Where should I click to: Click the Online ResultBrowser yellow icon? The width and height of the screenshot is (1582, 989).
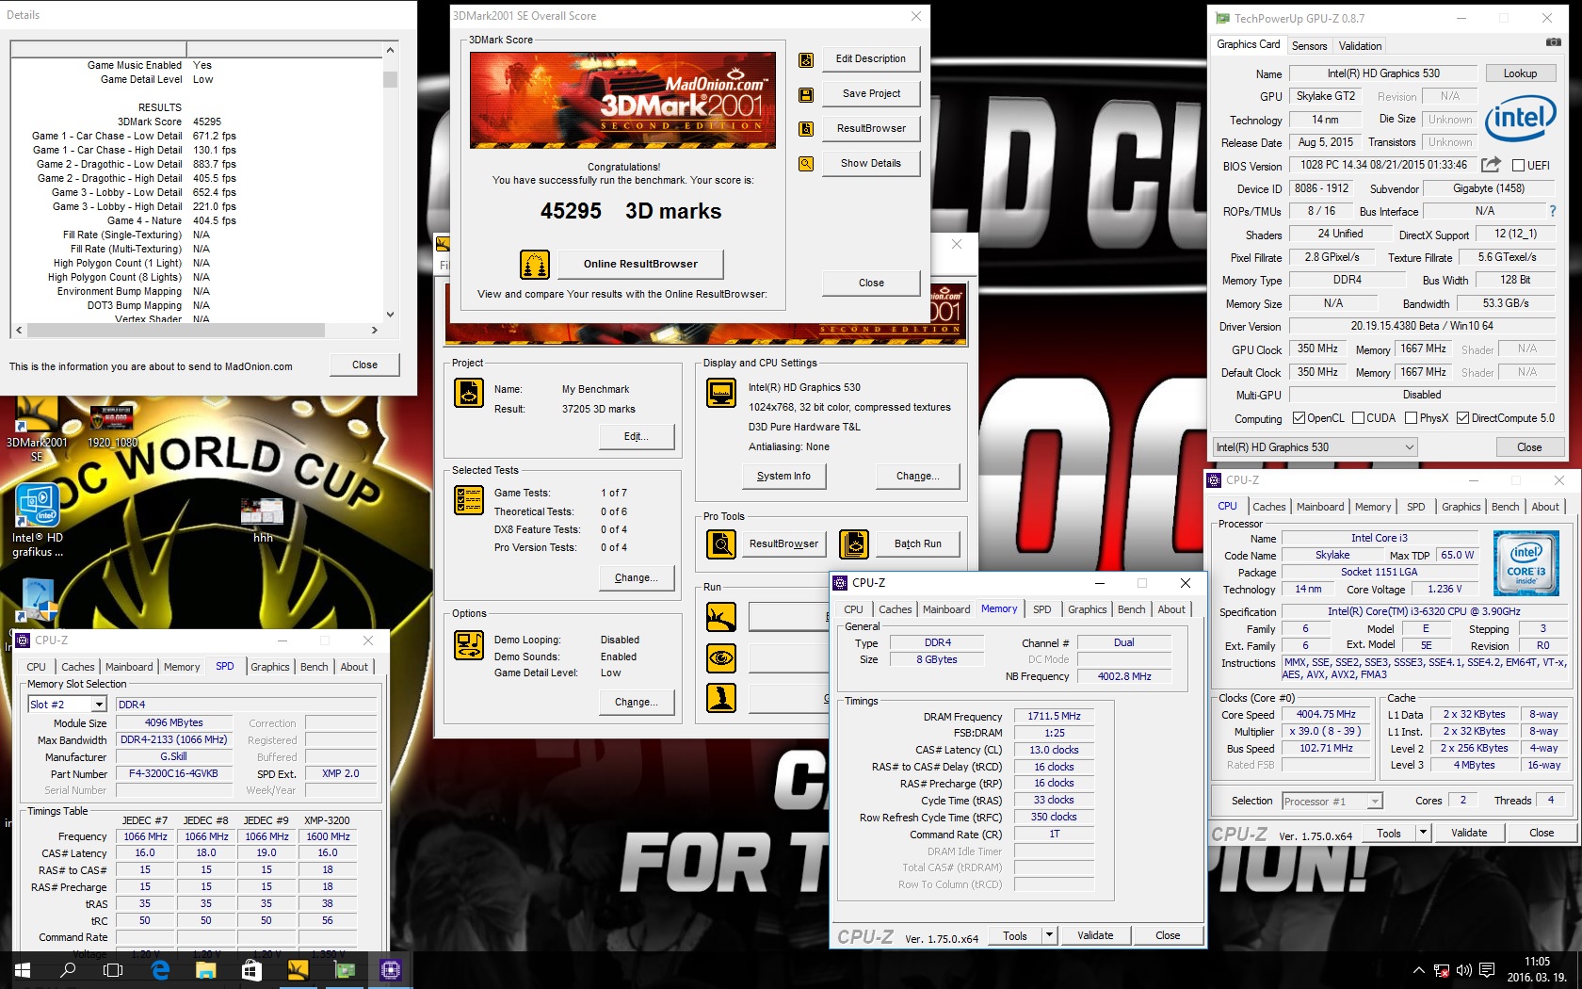pos(535,265)
